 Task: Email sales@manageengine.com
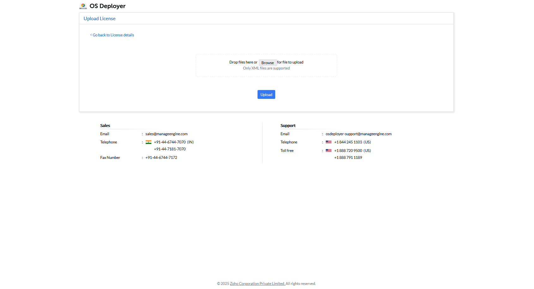pyautogui.click(x=166, y=134)
